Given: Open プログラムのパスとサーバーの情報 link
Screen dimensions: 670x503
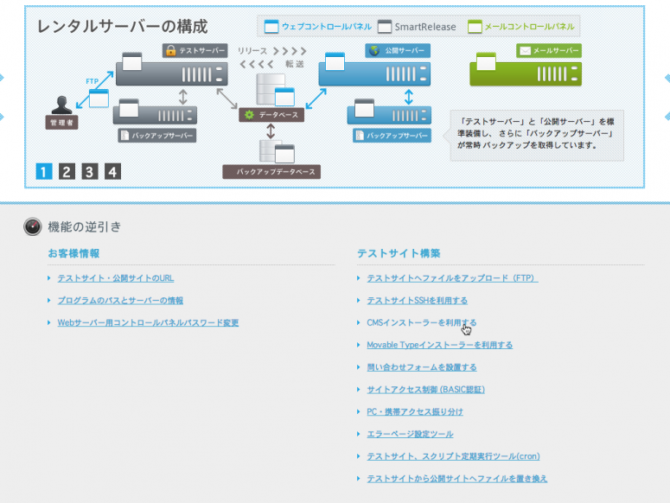Looking at the screenshot, I should [120, 301].
